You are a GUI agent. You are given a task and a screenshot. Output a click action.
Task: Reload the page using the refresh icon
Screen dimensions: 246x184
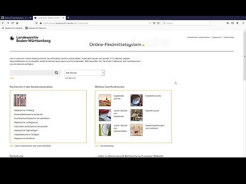click(12, 23)
